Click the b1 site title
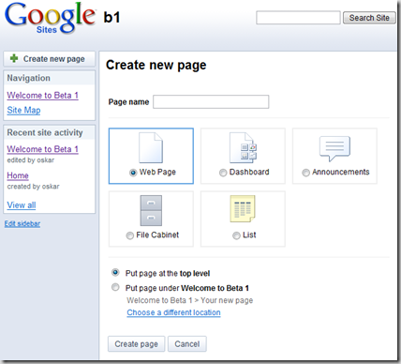The image size is (401, 364). [x=111, y=17]
